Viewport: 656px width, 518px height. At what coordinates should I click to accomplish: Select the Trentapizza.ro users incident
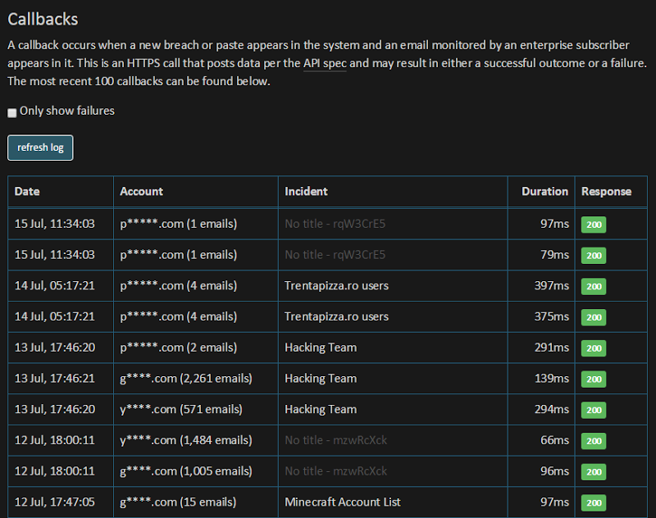335,286
